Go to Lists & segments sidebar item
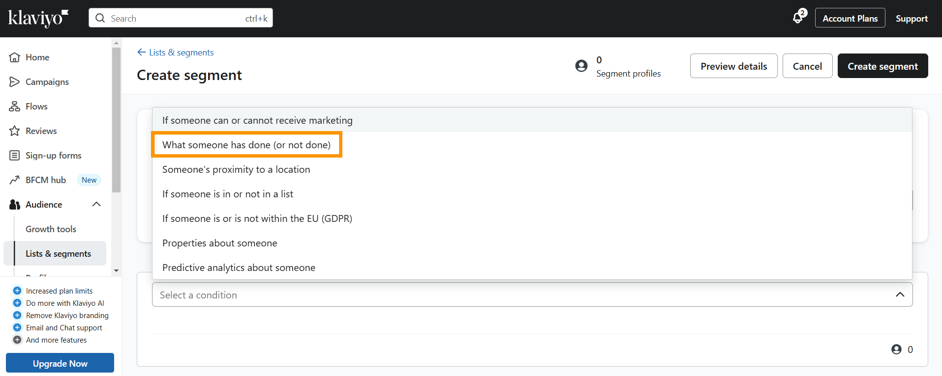942x376 pixels. [x=58, y=254]
